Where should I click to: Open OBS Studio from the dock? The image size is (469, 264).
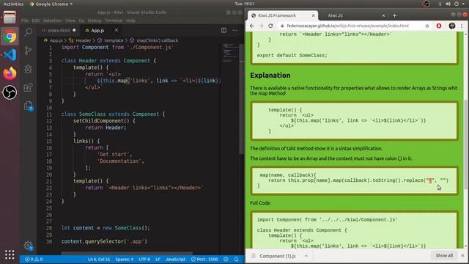10,92
